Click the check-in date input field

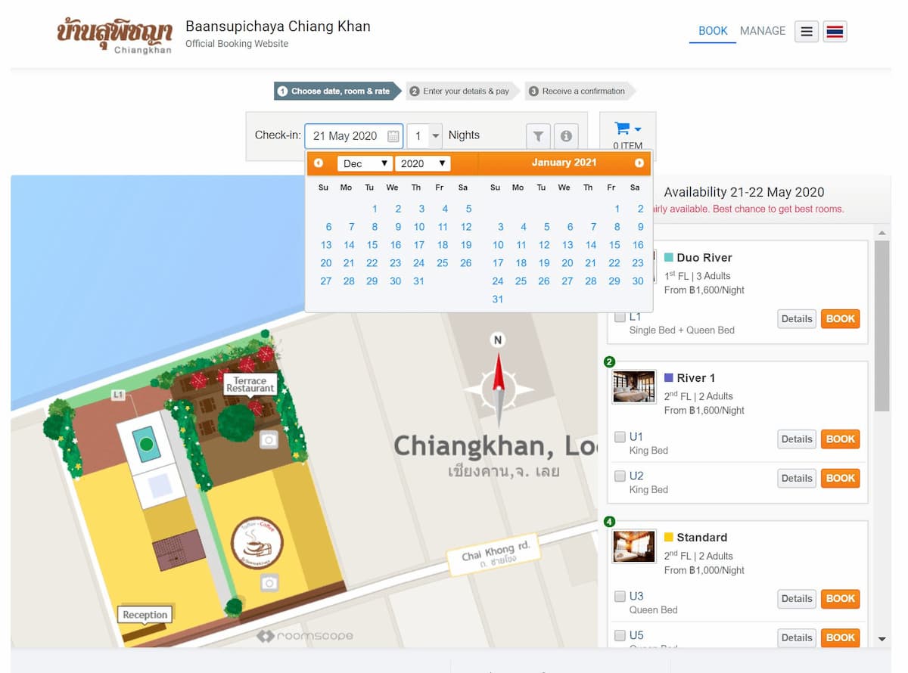[x=353, y=136]
